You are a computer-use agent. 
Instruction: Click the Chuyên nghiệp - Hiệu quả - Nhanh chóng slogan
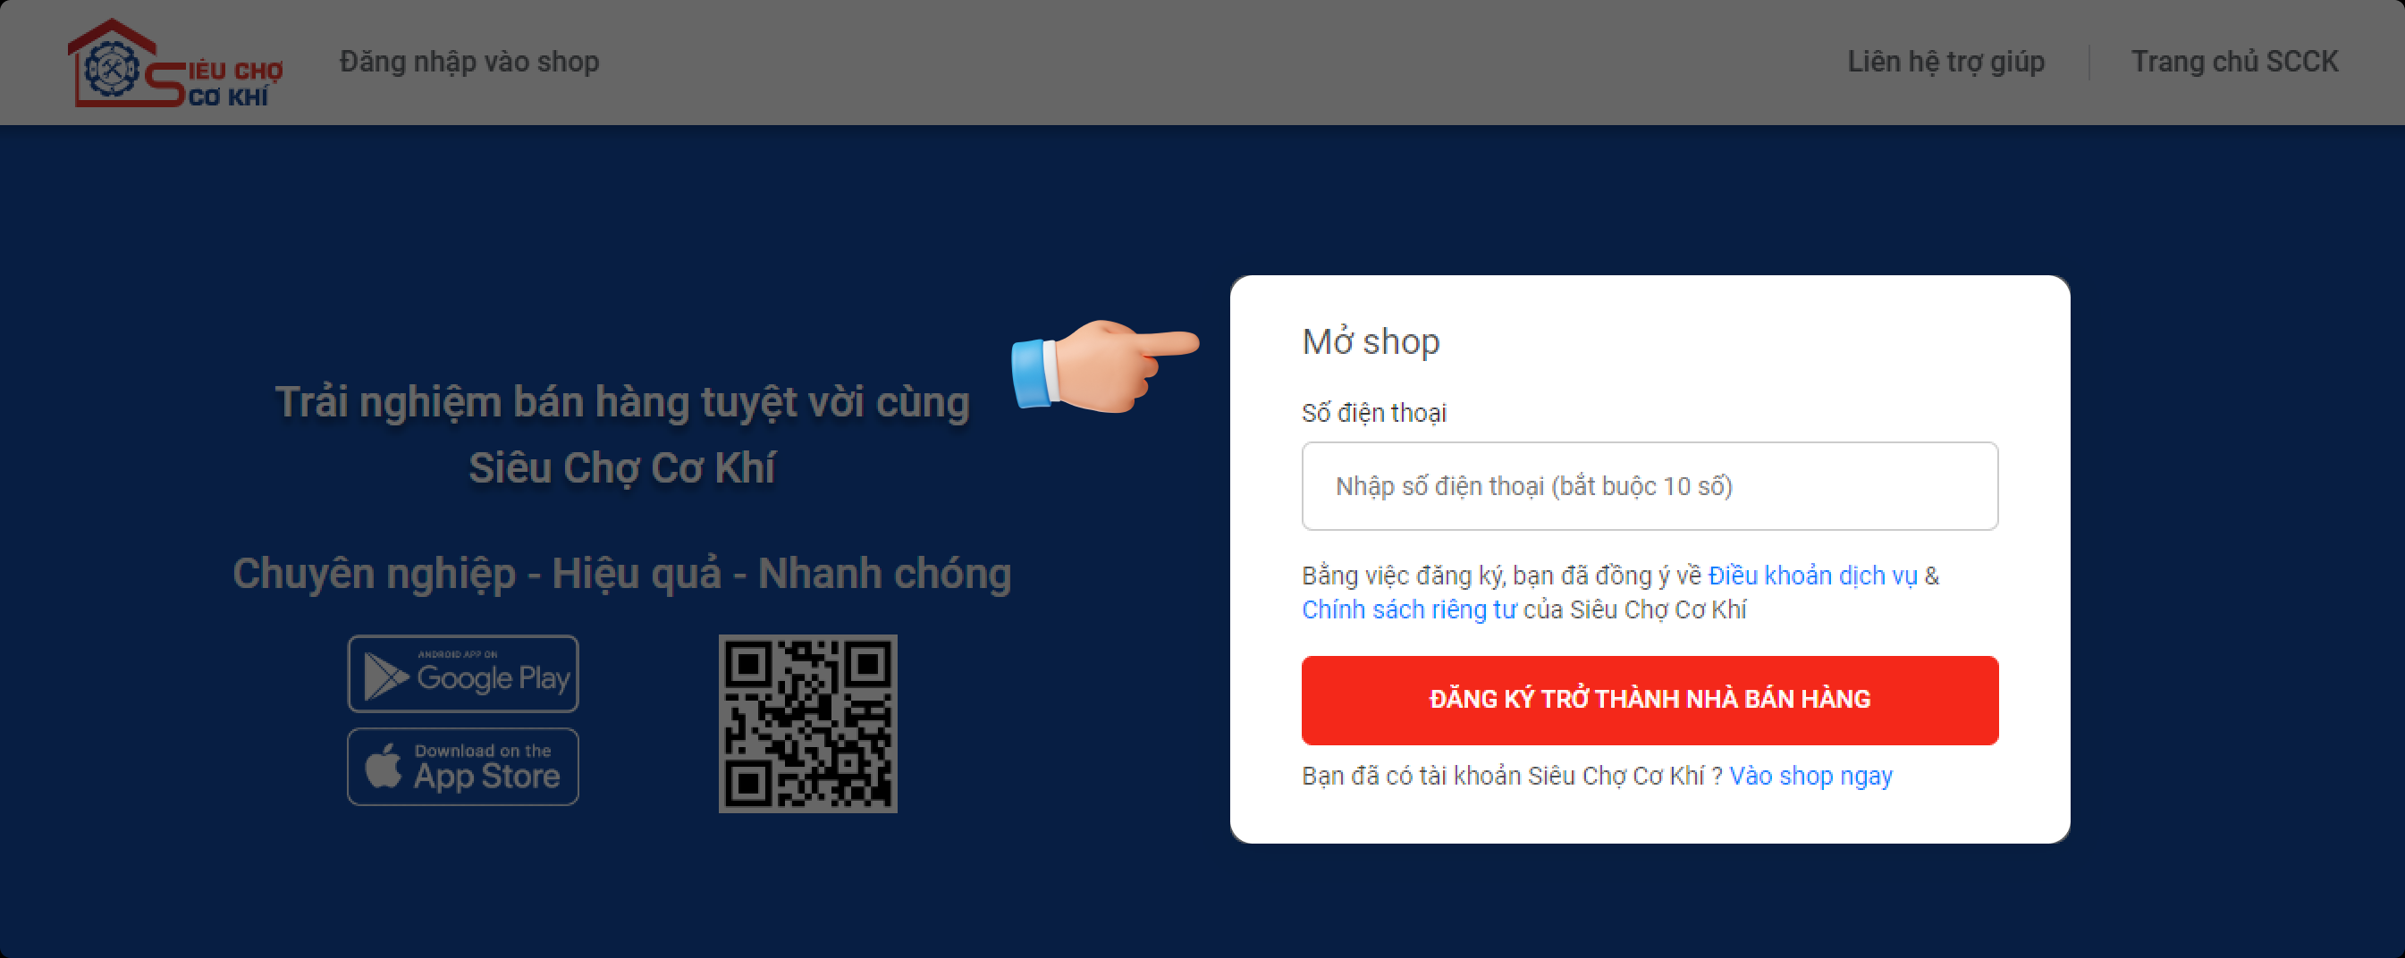tap(621, 574)
